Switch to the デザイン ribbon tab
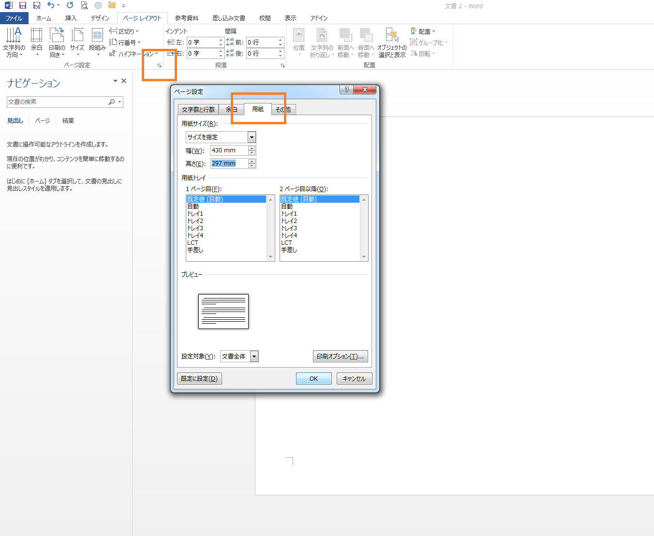The image size is (654, 536). [100, 18]
